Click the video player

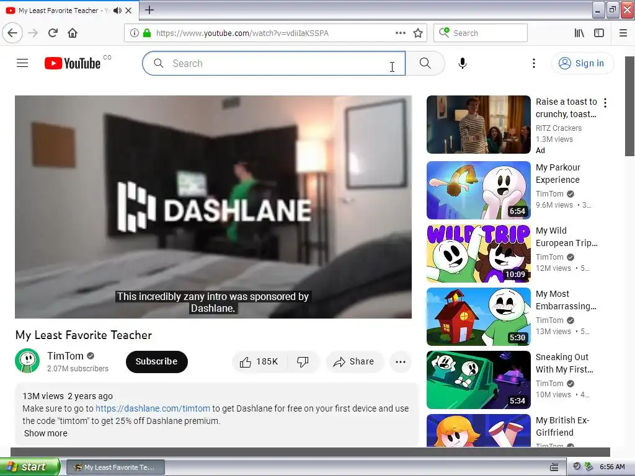click(x=213, y=207)
